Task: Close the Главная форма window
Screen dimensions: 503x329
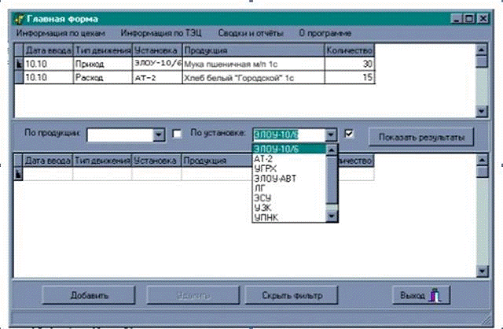Action: (x=483, y=17)
